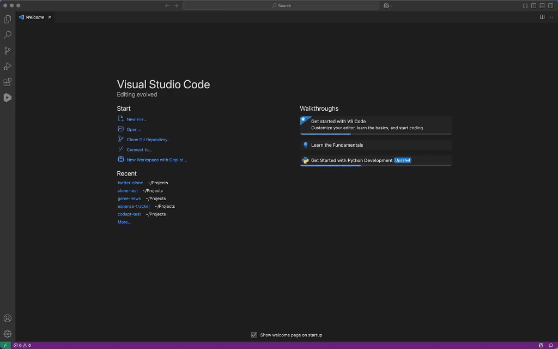The height and width of the screenshot is (349, 558).
Task: Click the remote window indicator in status bar
Action: [x=5, y=345]
